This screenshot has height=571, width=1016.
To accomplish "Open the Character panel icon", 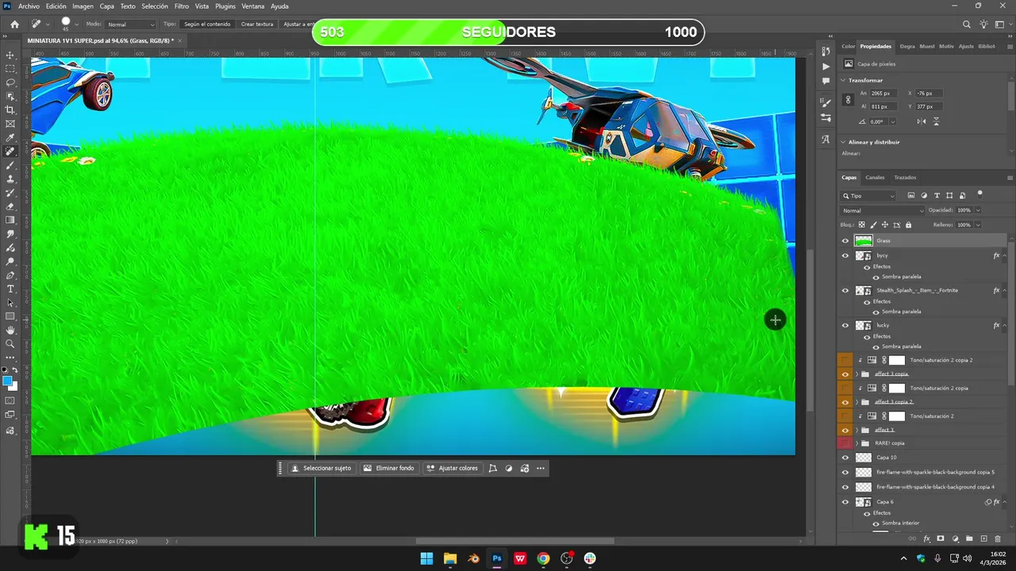I will pyautogui.click(x=826, y=140).
